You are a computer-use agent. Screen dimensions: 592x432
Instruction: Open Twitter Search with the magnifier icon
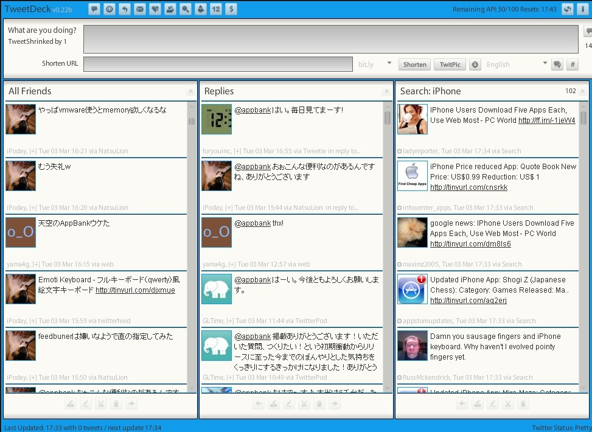click(186, 9)
